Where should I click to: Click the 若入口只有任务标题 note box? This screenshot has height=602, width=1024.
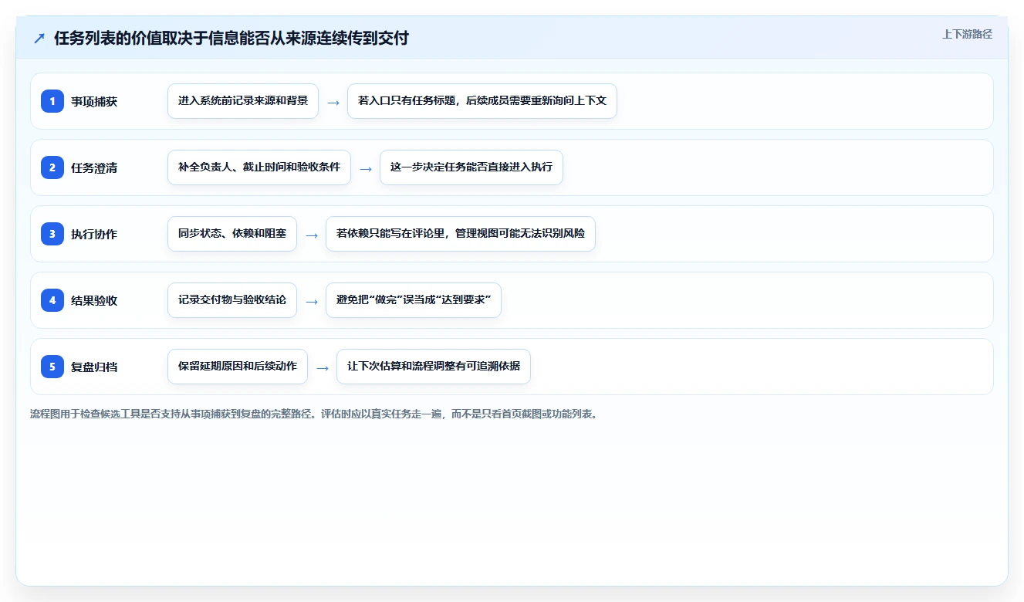[482, 101]
